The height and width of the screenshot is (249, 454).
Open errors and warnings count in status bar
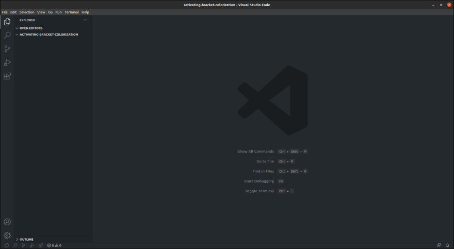tap(54, 245)
